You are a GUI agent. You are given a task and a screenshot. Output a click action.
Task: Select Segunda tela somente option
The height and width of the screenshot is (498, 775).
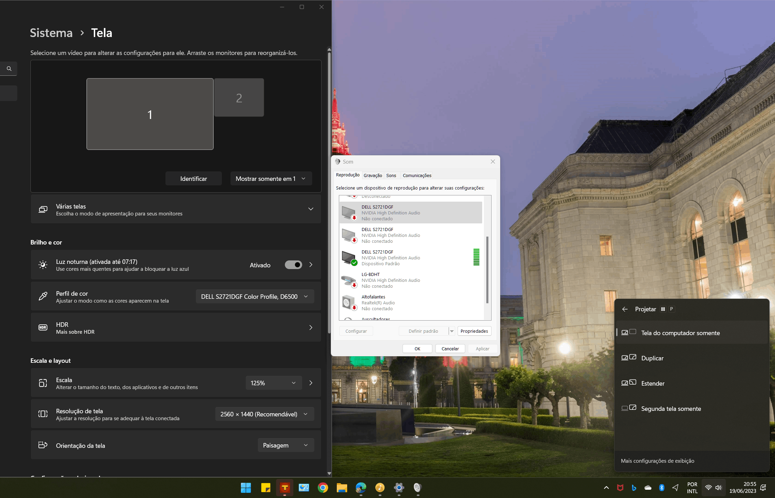(x=671, y=409)
